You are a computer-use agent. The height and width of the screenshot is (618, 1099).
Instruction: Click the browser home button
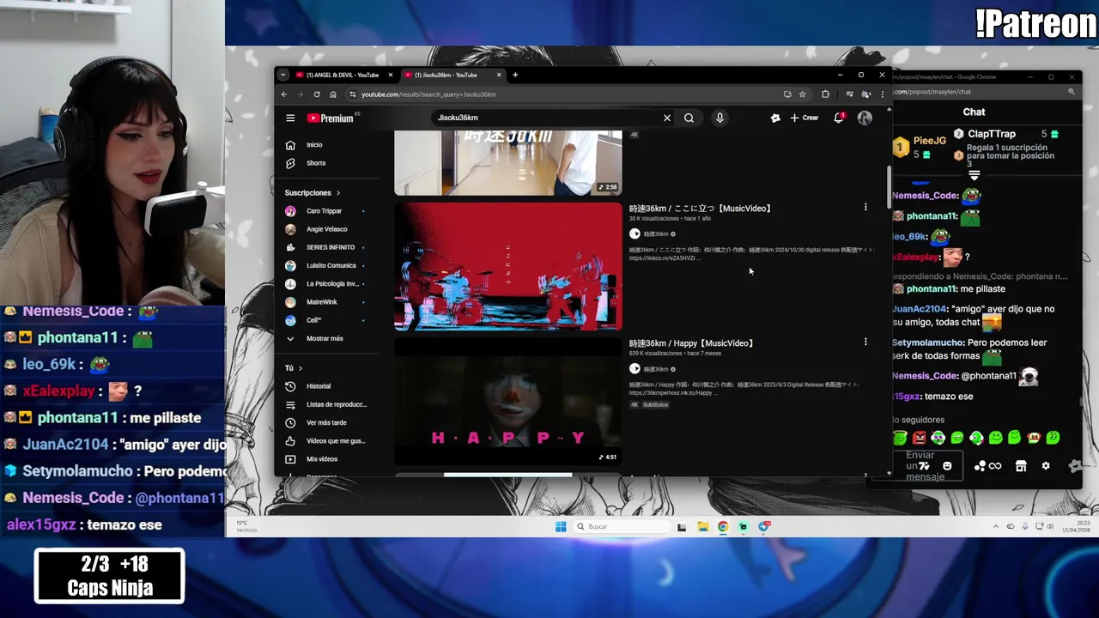tap(333, 94)
